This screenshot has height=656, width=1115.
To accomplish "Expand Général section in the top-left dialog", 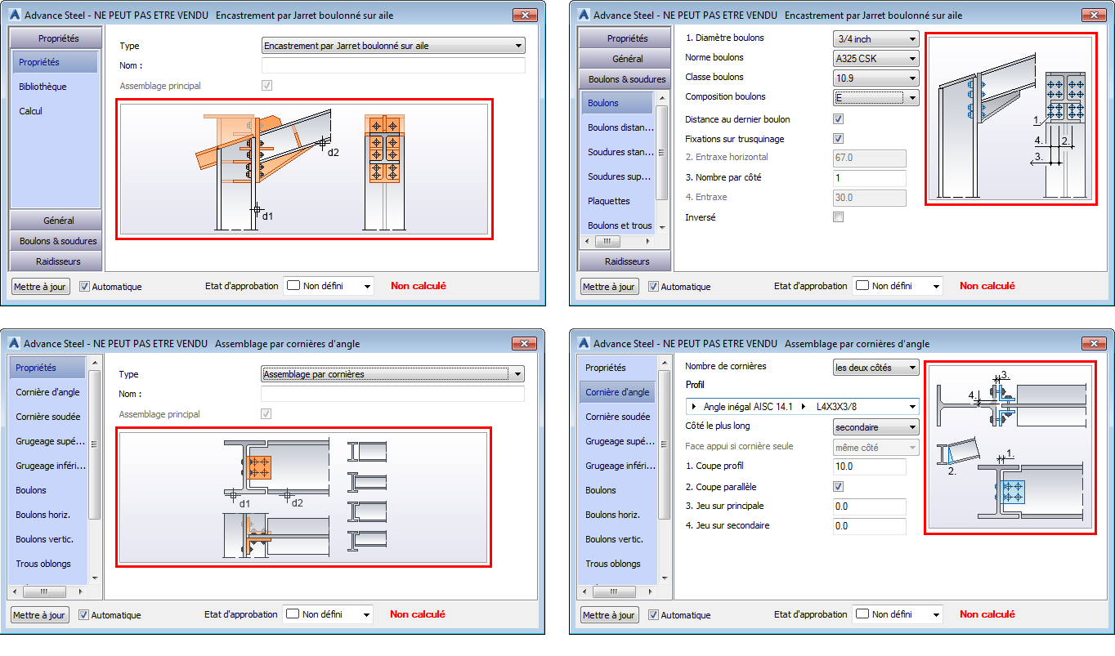I will [x=56, y=221].
